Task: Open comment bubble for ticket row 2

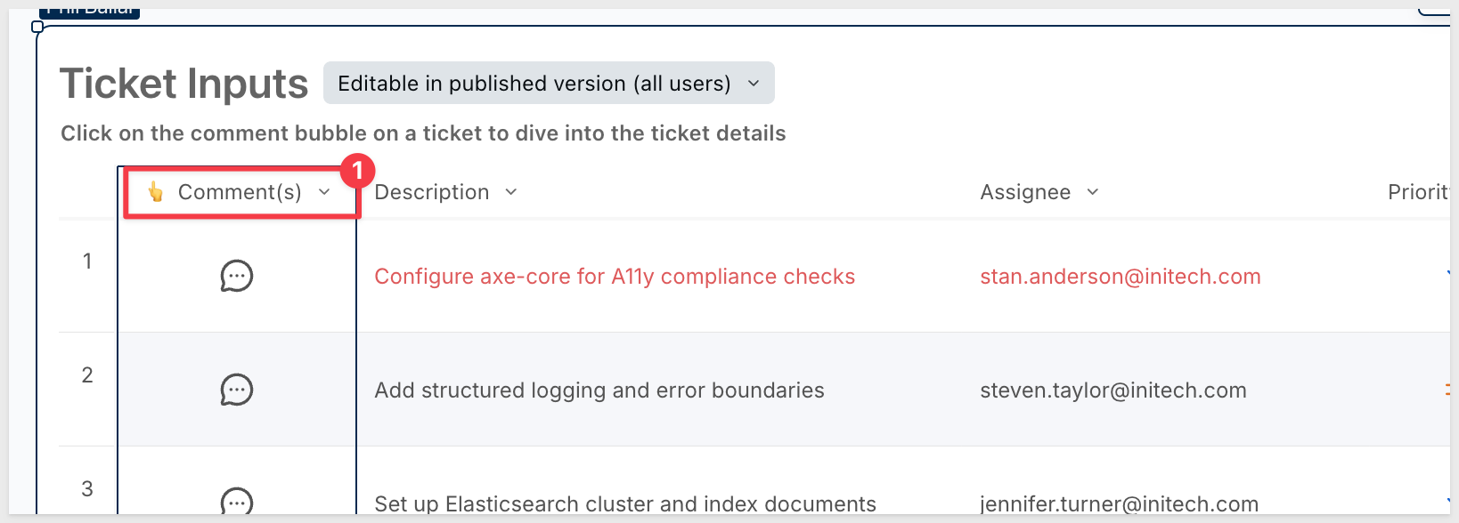Action: tap(237, 390)
